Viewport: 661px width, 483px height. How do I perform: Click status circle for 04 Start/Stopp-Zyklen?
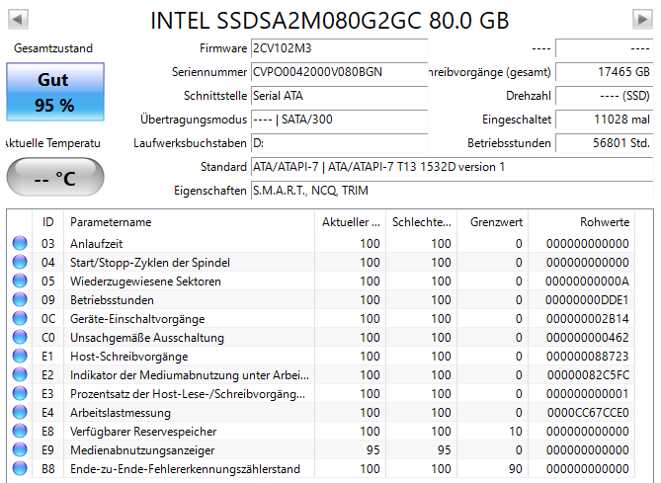(20, 262)
